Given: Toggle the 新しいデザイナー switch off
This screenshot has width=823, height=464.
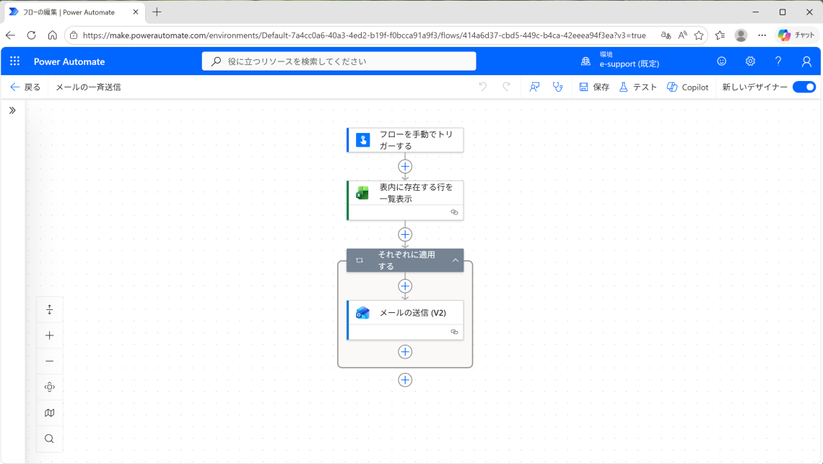Looking at the screenshot, I should [x=804, y=87].
